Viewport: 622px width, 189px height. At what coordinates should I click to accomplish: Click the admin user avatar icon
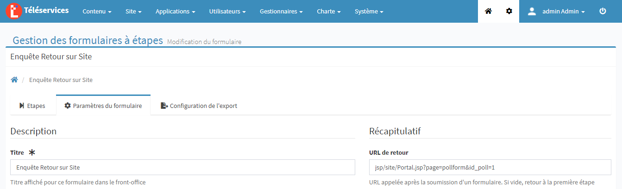tap(532, 11)
